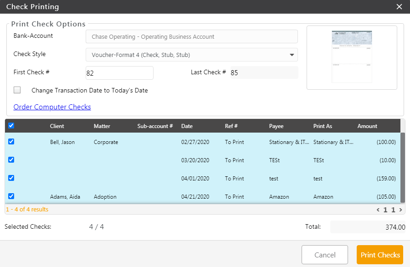Click the Last Check # field
Screen dimensions: 410x267
click(264, 73)
